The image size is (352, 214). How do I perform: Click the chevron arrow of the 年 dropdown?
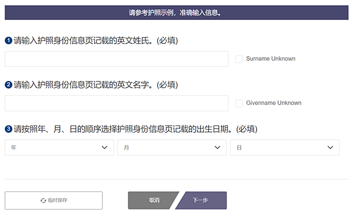(104, 147)
